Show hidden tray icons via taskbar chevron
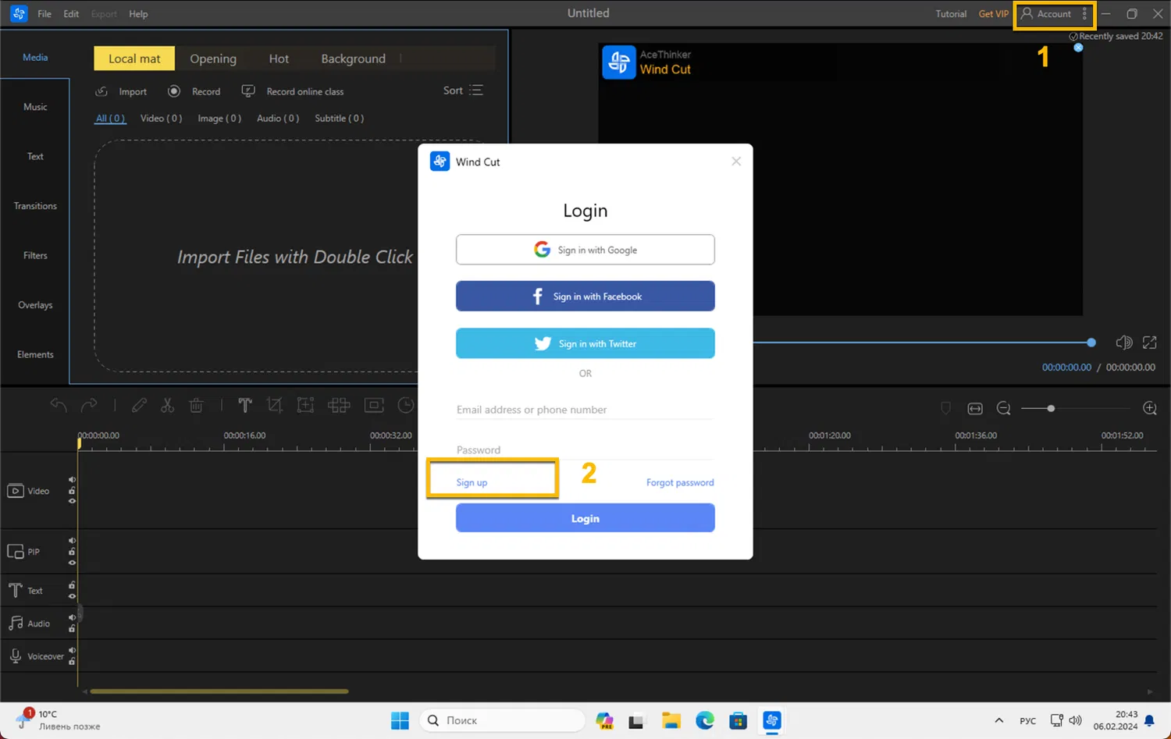 click(998, 720)
